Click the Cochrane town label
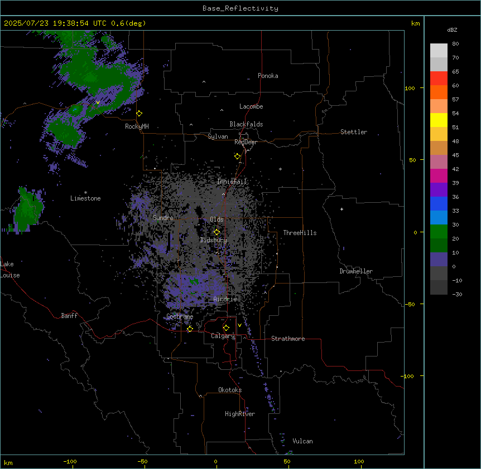Viewport: 481px width, 469px height. click(180, 316)
